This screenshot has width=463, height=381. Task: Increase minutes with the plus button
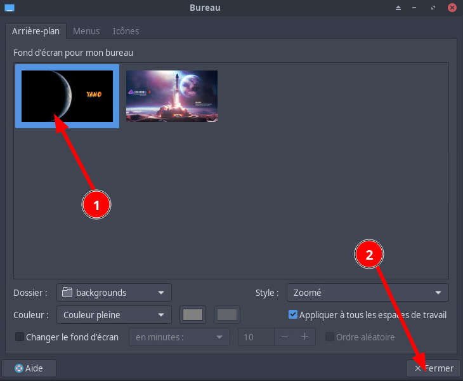tap(304, 337)
